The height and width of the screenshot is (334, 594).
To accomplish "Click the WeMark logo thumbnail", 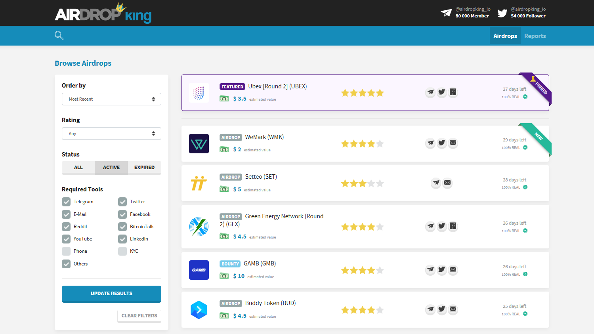I will (199, 143).
